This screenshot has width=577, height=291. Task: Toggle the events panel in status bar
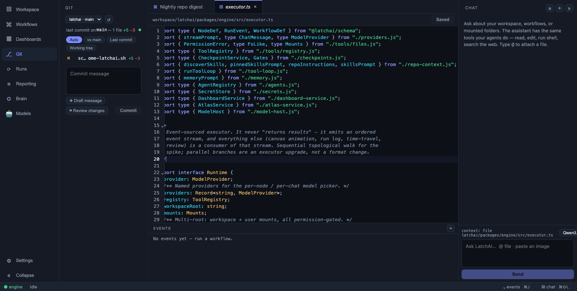517,287
